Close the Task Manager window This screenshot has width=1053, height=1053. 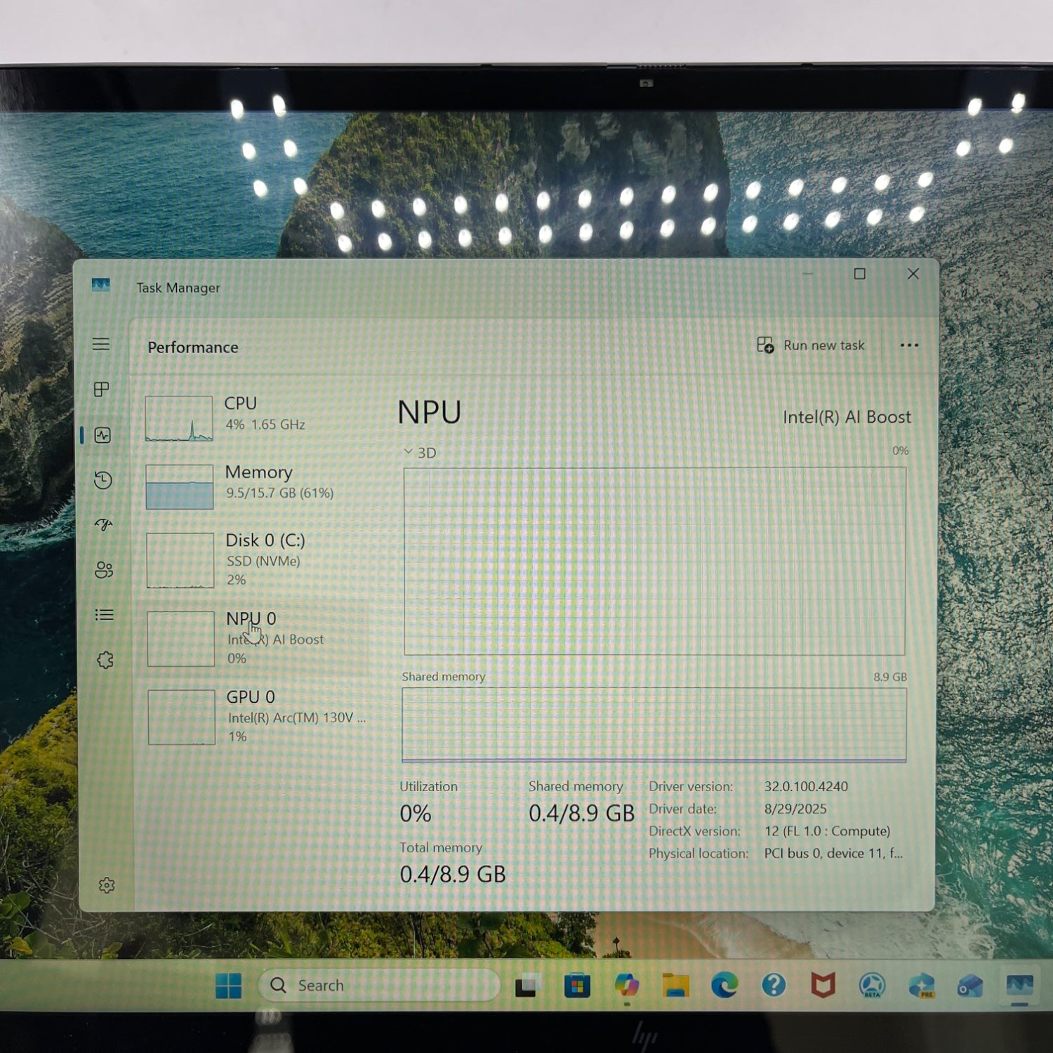[x=913, y=274]
